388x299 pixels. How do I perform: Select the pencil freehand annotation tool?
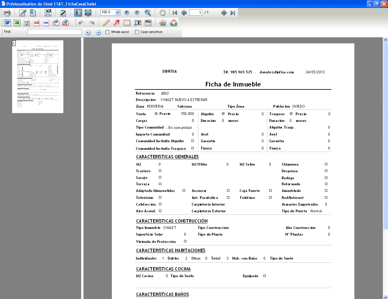[x=106, y=23]
